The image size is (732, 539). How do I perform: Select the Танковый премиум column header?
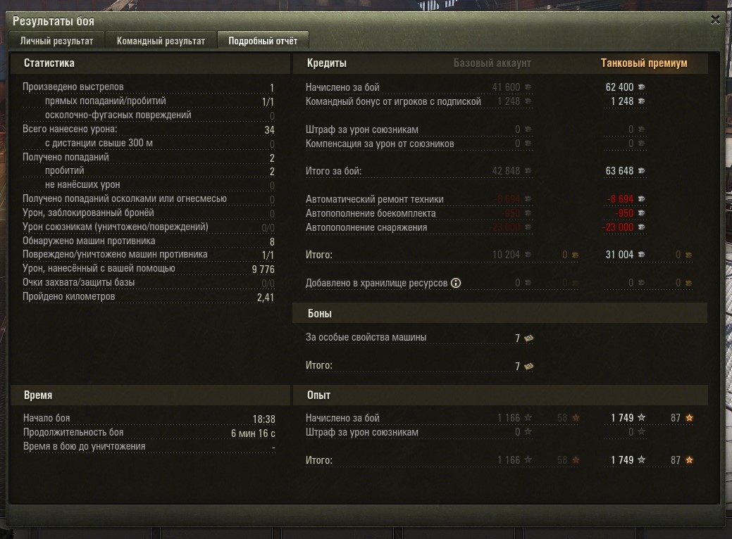pyautogui.click(x=644, y=63)
